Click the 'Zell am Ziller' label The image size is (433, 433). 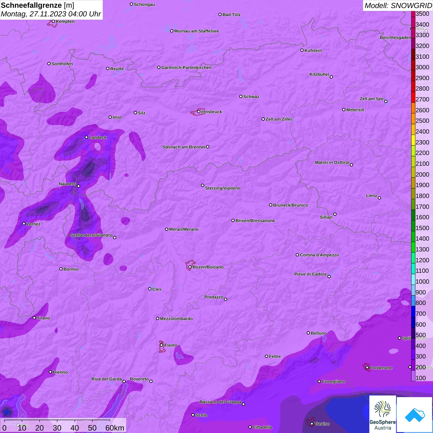279,119
